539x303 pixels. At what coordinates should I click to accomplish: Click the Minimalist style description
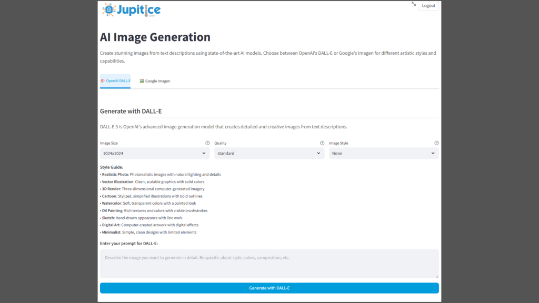pyautogui.click(x=148, y=232)
